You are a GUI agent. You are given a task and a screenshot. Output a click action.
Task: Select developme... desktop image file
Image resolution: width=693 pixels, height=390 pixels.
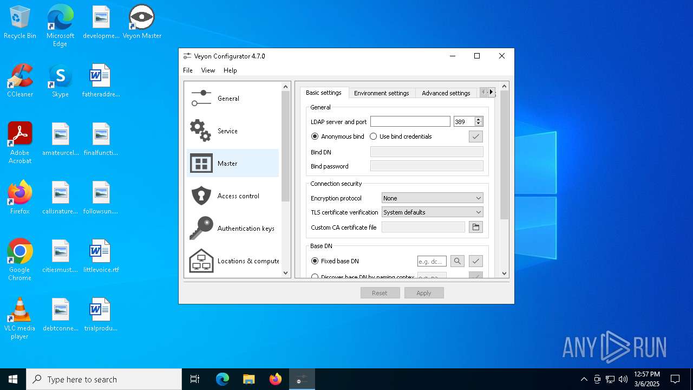(x=101, y=22)
